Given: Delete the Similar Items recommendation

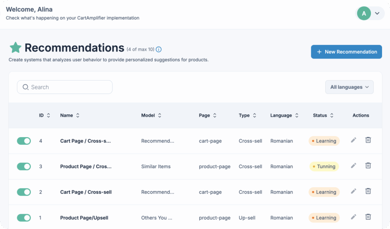Looking at the screenshot, I should 368,166.
